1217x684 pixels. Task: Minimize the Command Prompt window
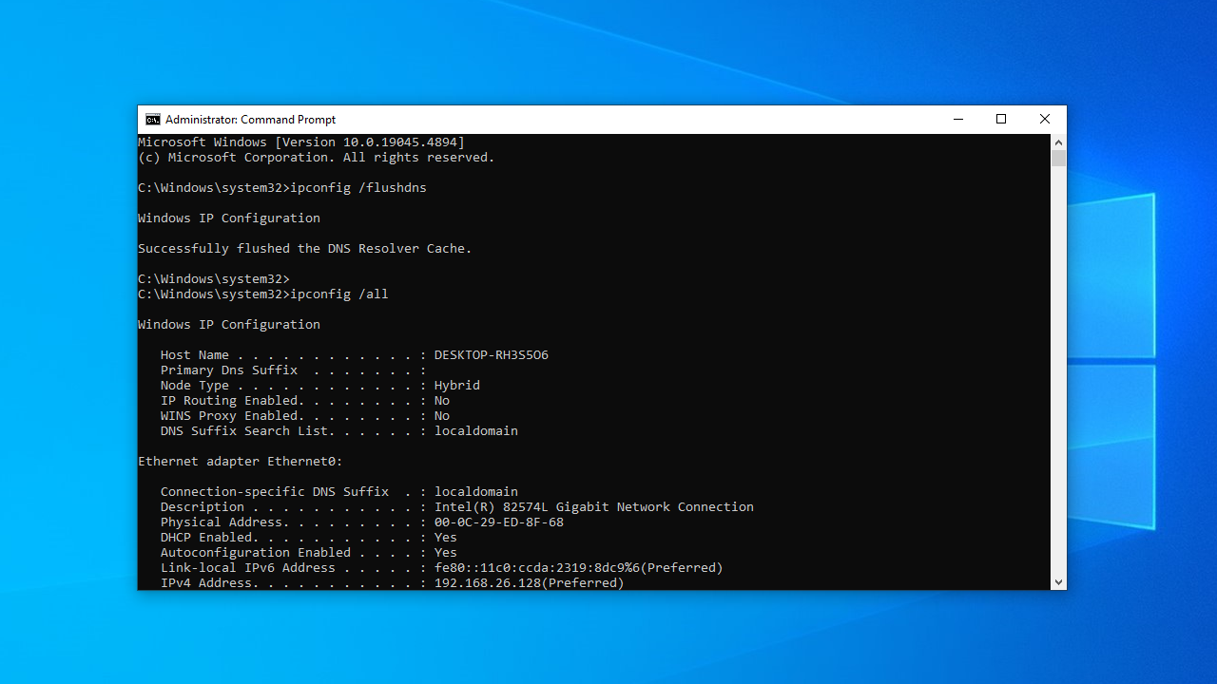(x=957, y=120)
